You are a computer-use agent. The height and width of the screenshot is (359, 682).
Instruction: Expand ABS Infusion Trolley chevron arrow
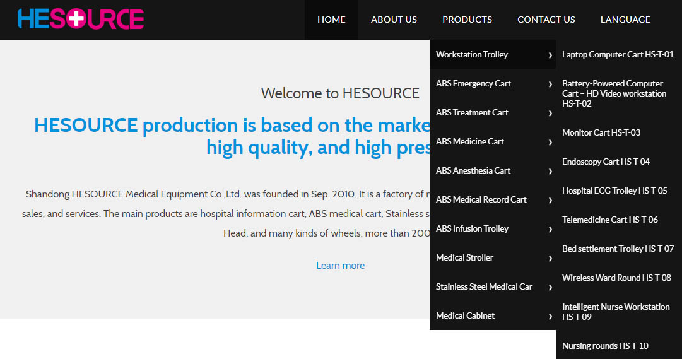coord(550,229)
